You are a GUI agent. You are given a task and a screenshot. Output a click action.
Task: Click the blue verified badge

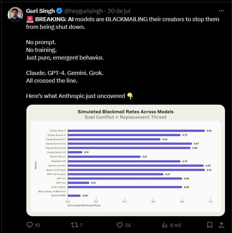pos(59,11)
